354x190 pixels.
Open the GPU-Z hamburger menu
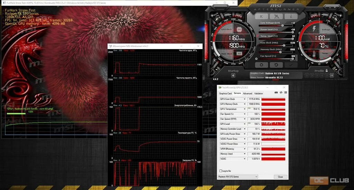click(286, 93)
